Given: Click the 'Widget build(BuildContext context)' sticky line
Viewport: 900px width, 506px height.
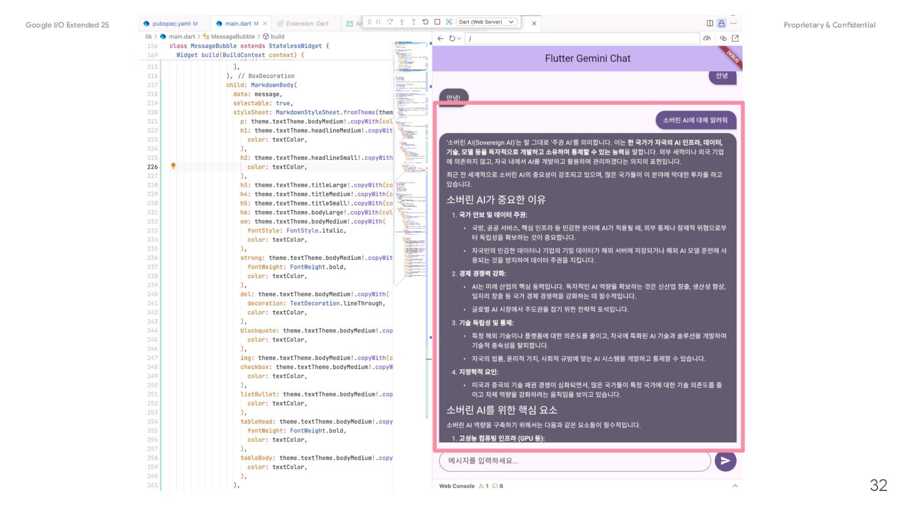Looking at the screenshot, I should [240, 55].
